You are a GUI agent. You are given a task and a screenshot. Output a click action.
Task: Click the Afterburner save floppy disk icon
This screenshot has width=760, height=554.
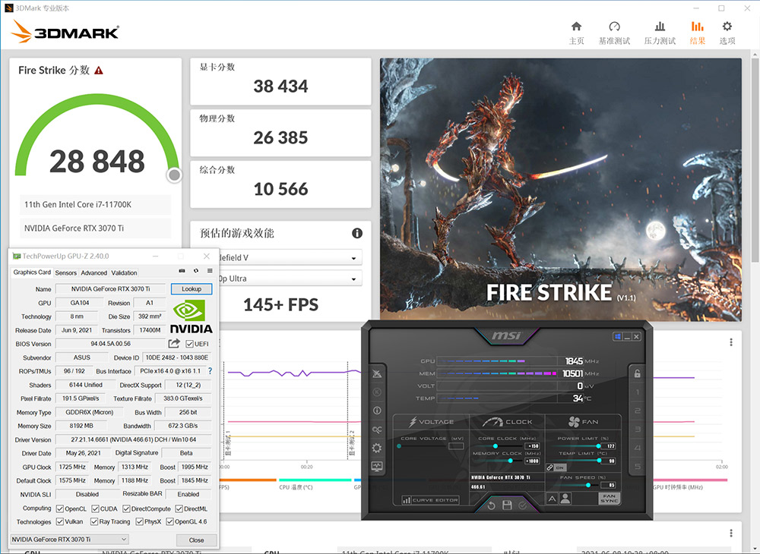(x=507, y=505)
